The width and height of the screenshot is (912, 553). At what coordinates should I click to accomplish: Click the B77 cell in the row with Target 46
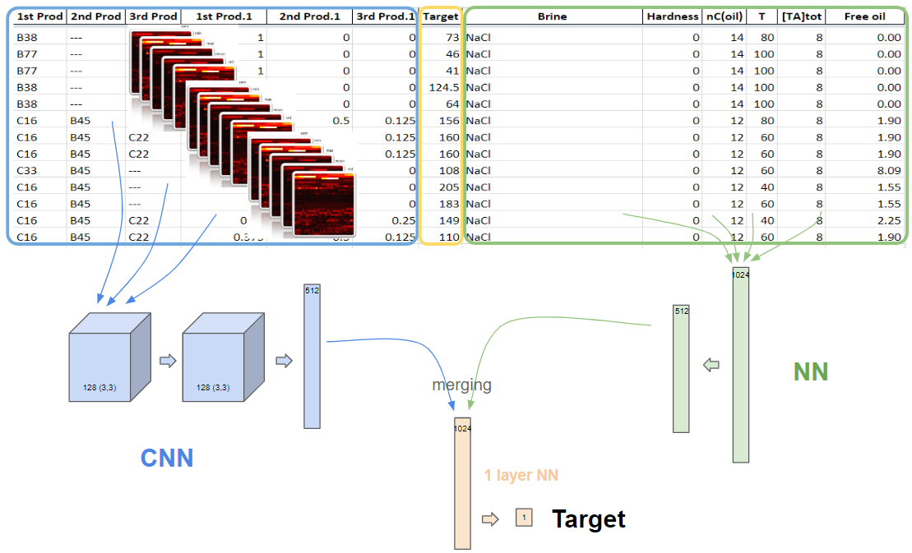click(x=39, y=54)
